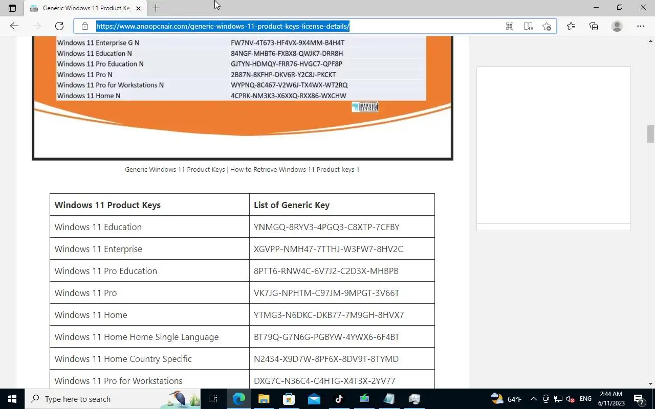Screen dimensions: 655x409
Task: Select the Windows 11 Pro cell
Action: tap(149, 293)
